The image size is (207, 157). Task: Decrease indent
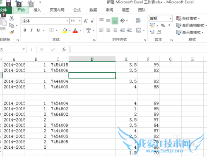pyautogui.click(x=123, y=30)
